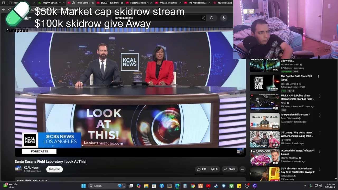Open Max the Meat Guy channel
Screen dimensions: 338x190
(289, 158)
